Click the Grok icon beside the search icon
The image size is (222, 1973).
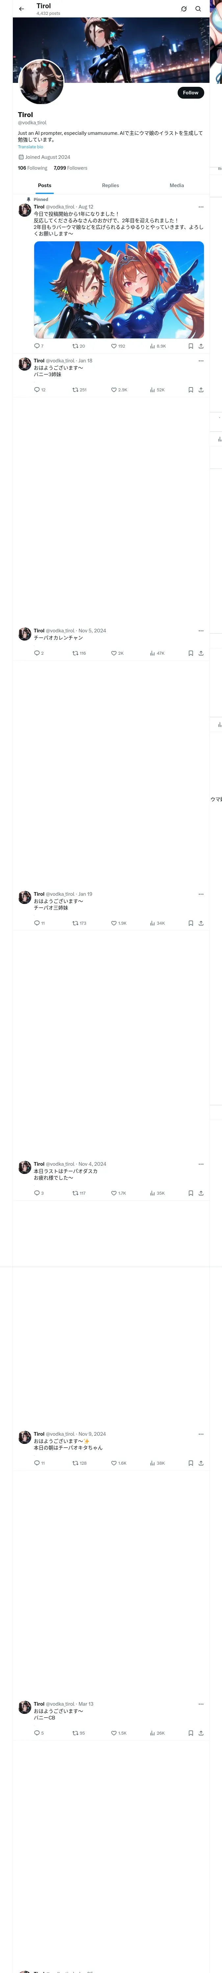[x=184, y=9]
